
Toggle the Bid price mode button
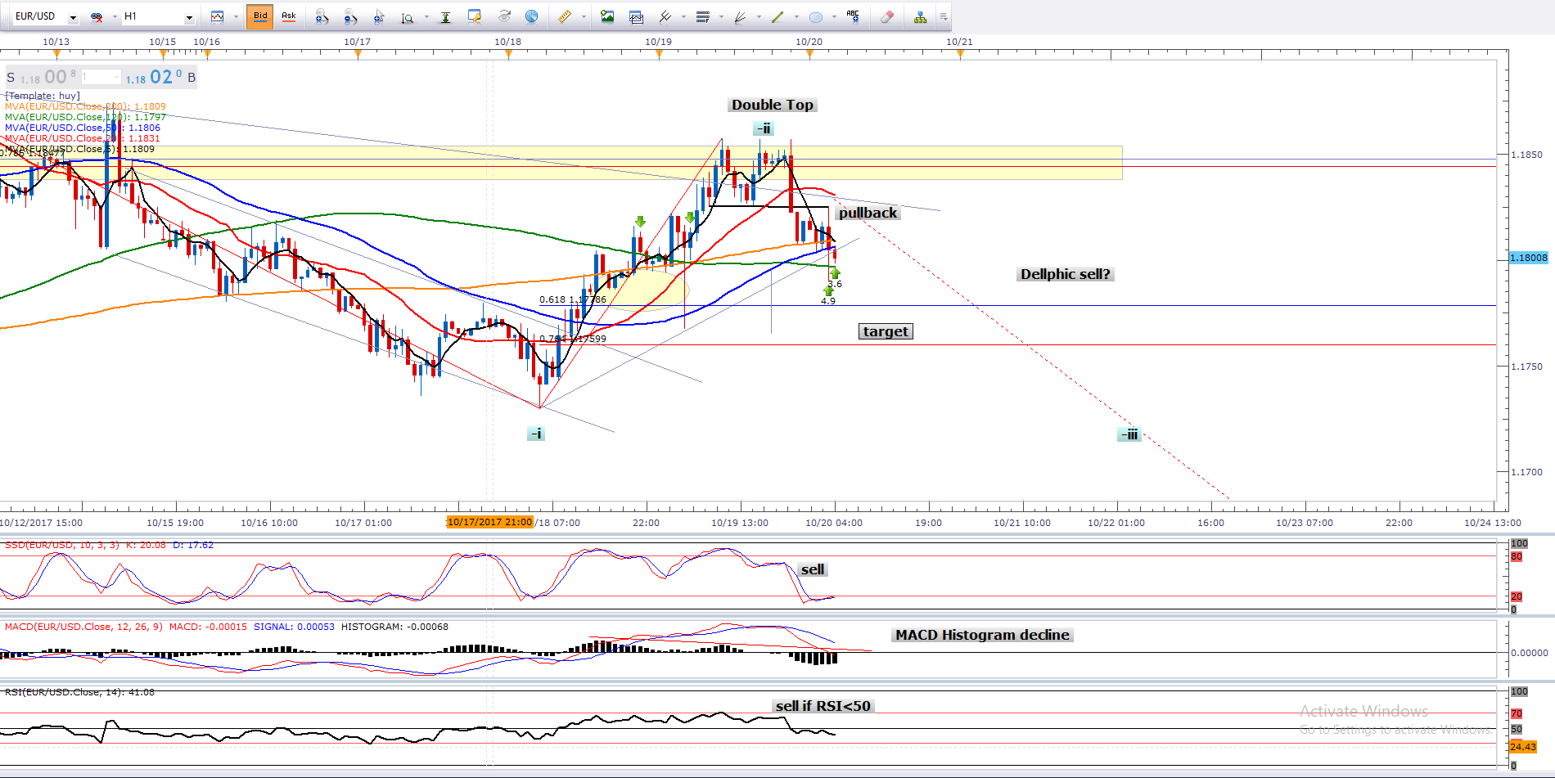tap(260, 16)
